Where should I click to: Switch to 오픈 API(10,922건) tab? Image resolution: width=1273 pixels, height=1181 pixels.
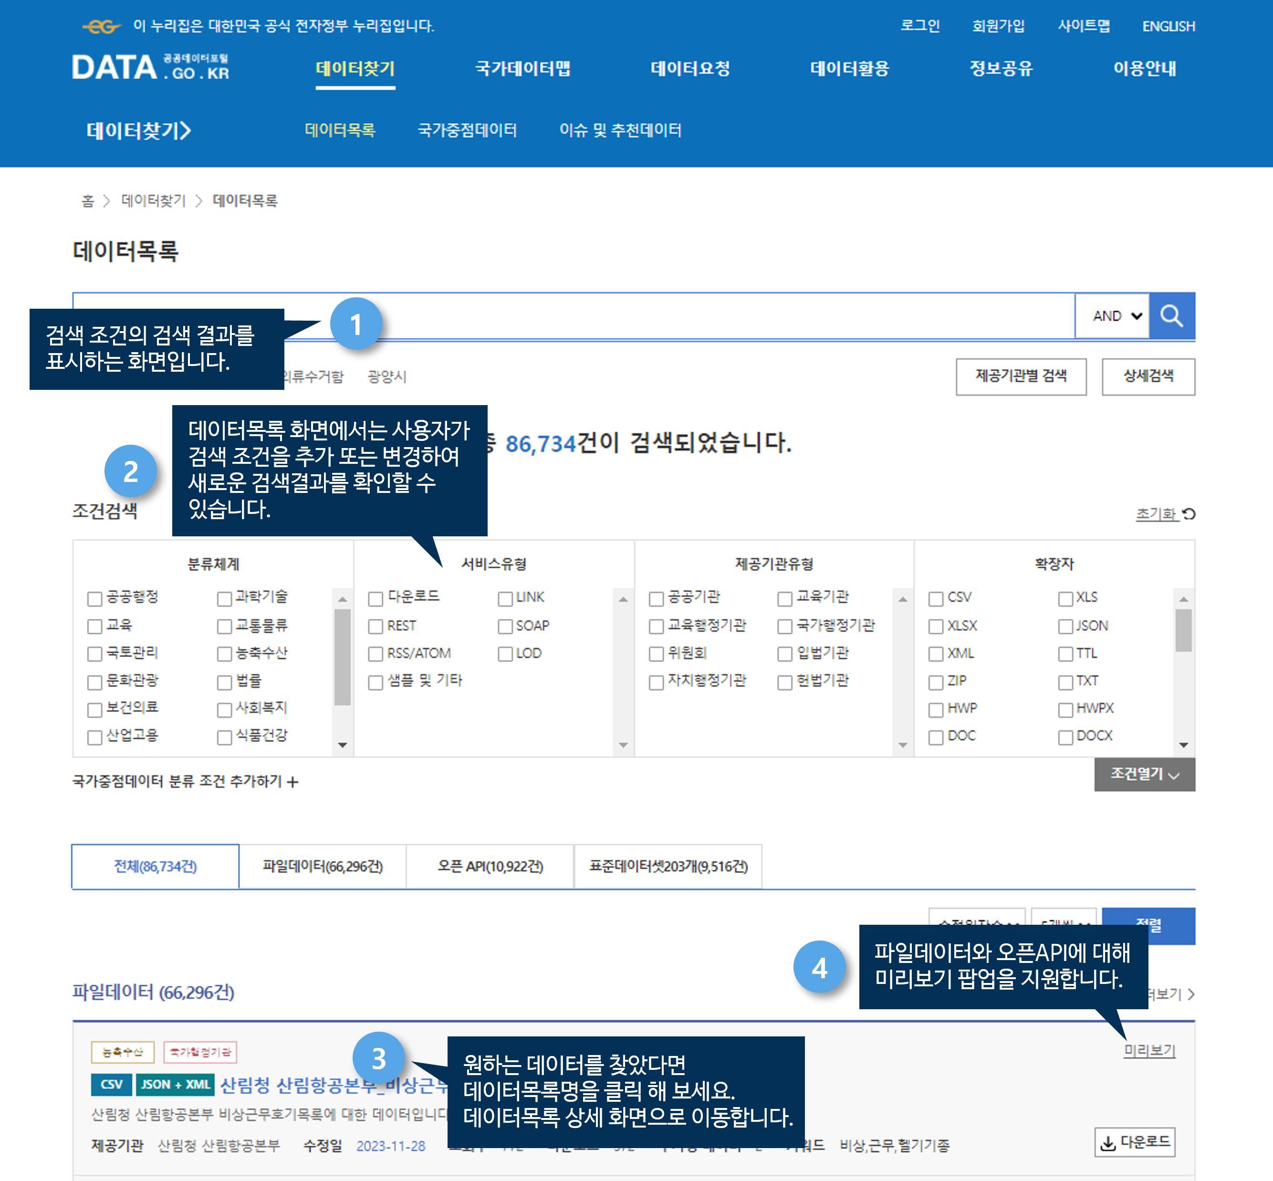tap(490, 867)
